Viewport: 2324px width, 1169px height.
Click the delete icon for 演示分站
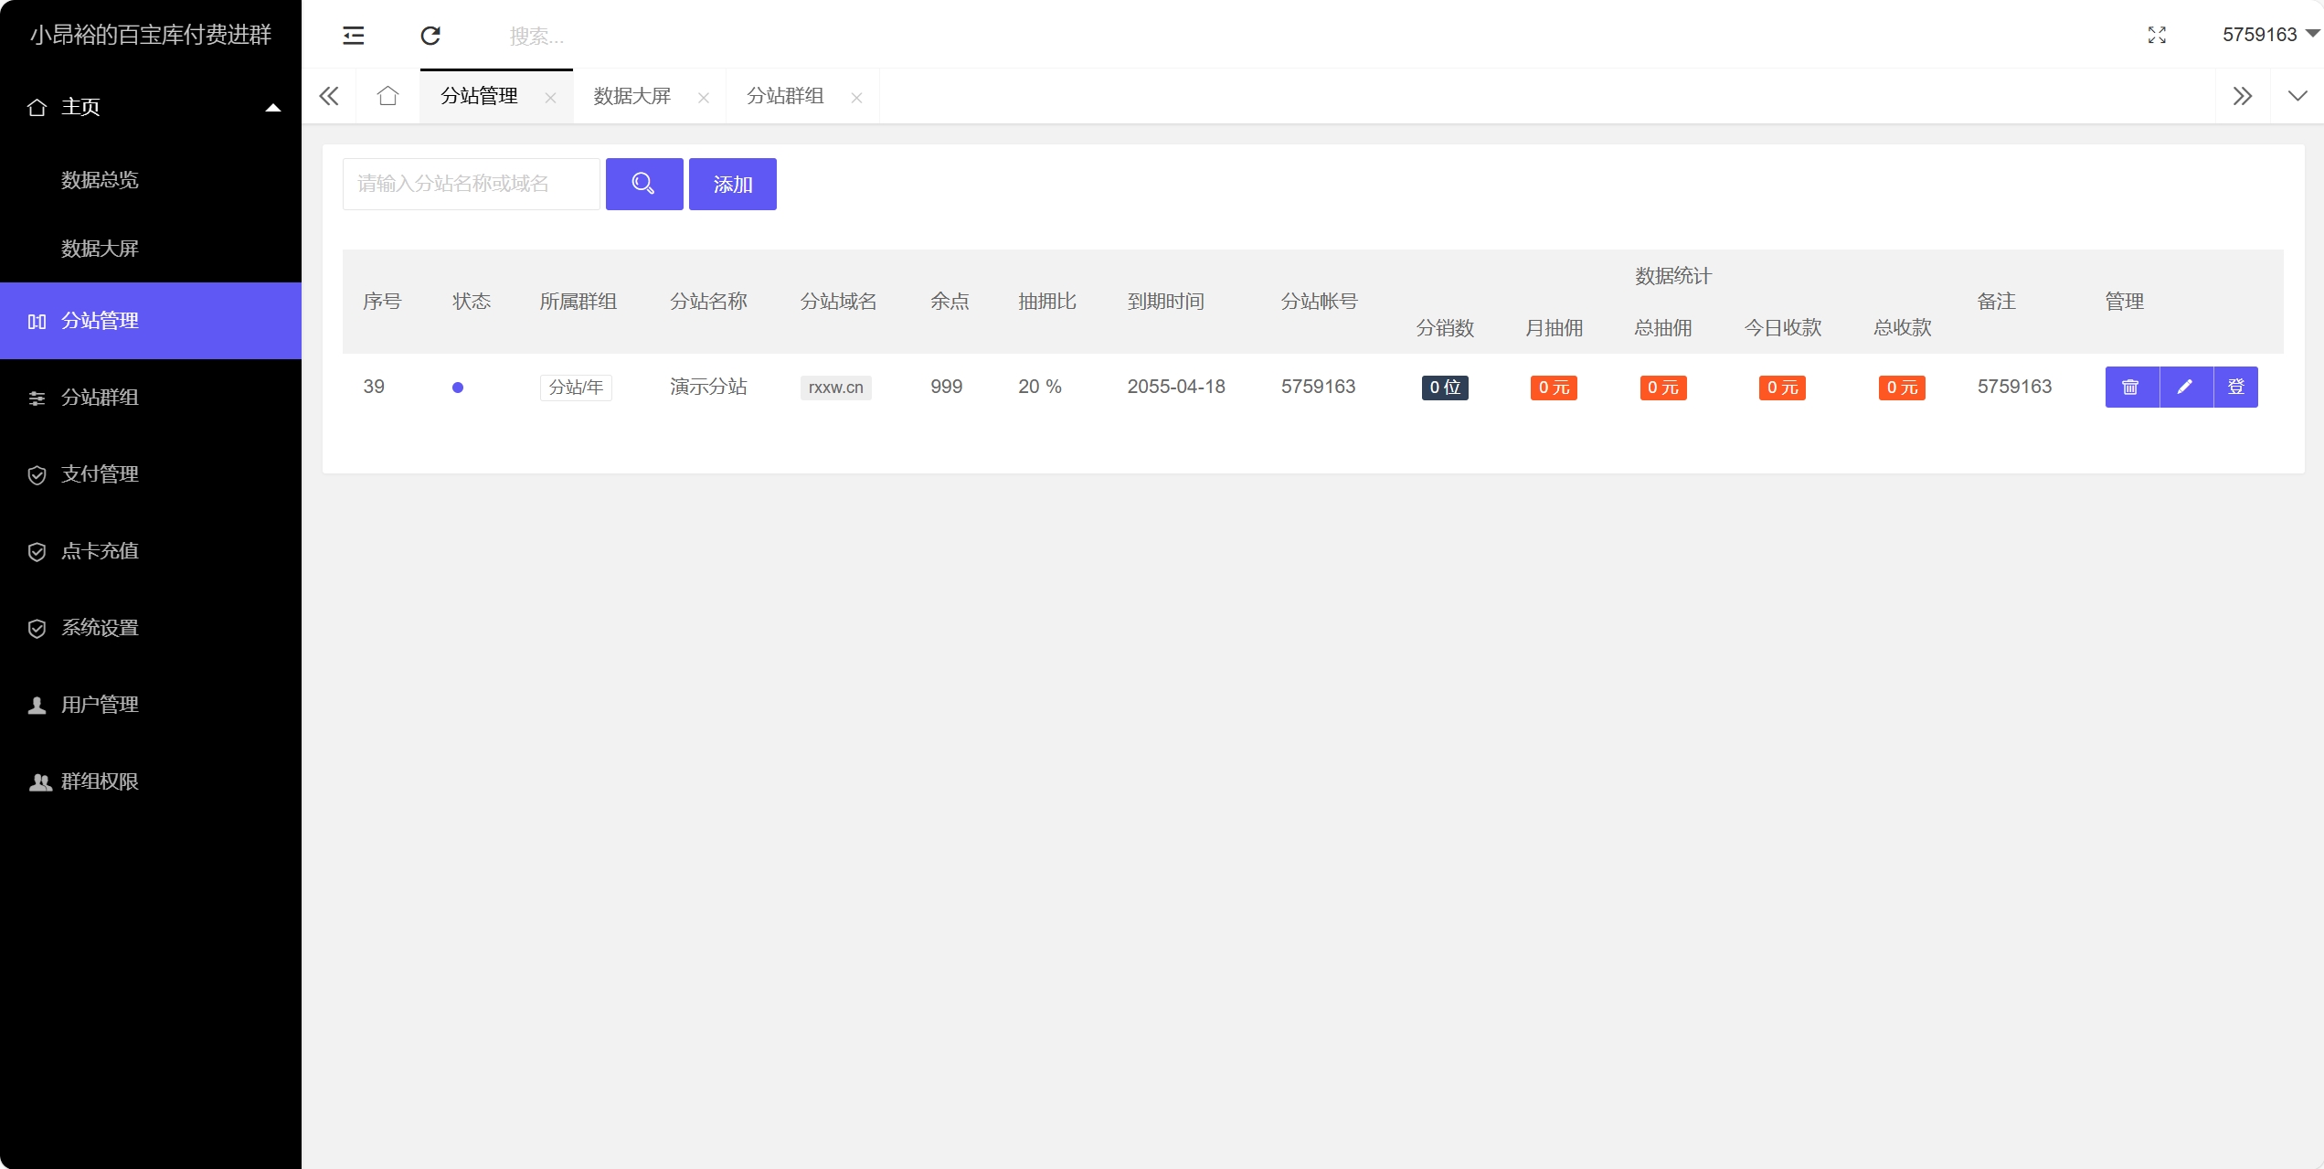(2130, 387)
